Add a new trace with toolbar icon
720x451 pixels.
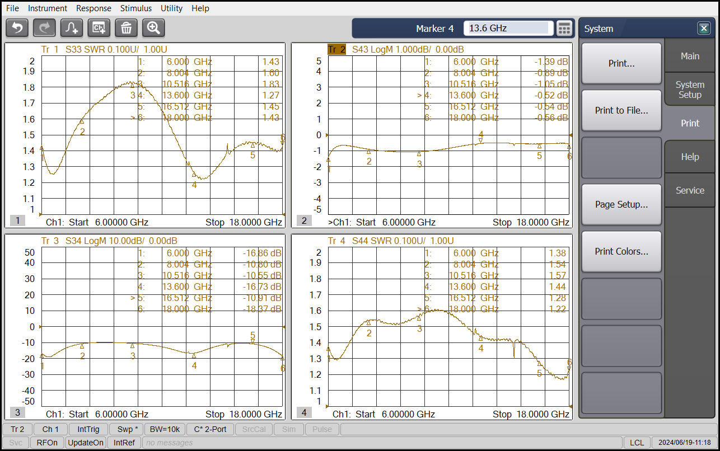(72, 27)
